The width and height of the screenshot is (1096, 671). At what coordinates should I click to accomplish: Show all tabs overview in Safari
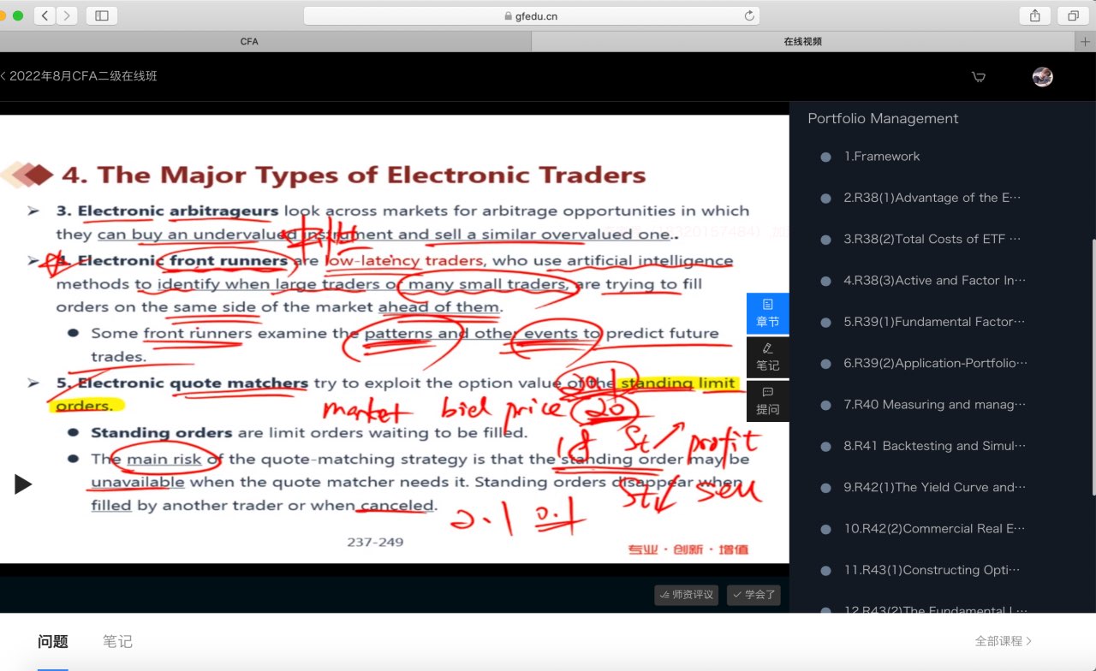coord(1073,15)
